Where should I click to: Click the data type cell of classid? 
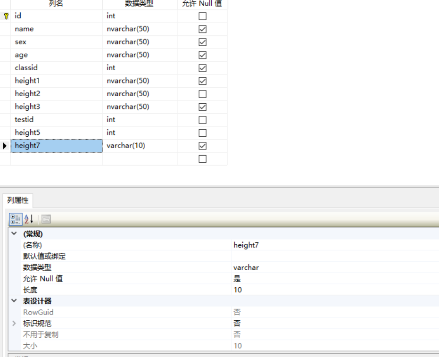[x=140, y=68]
